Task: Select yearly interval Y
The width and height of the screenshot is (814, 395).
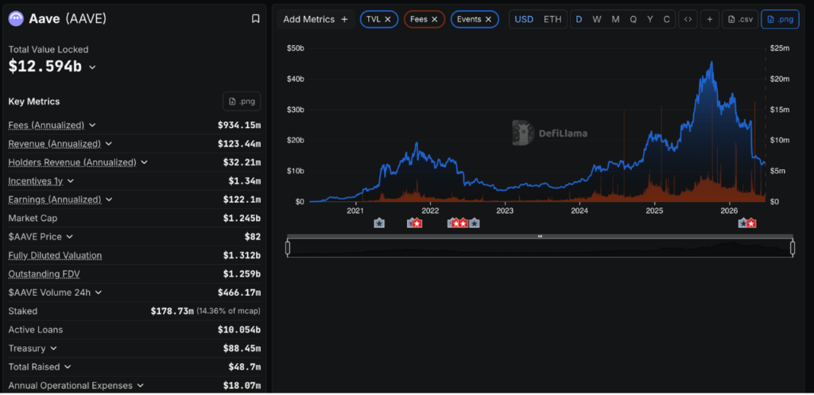Action: click(650, 19)
